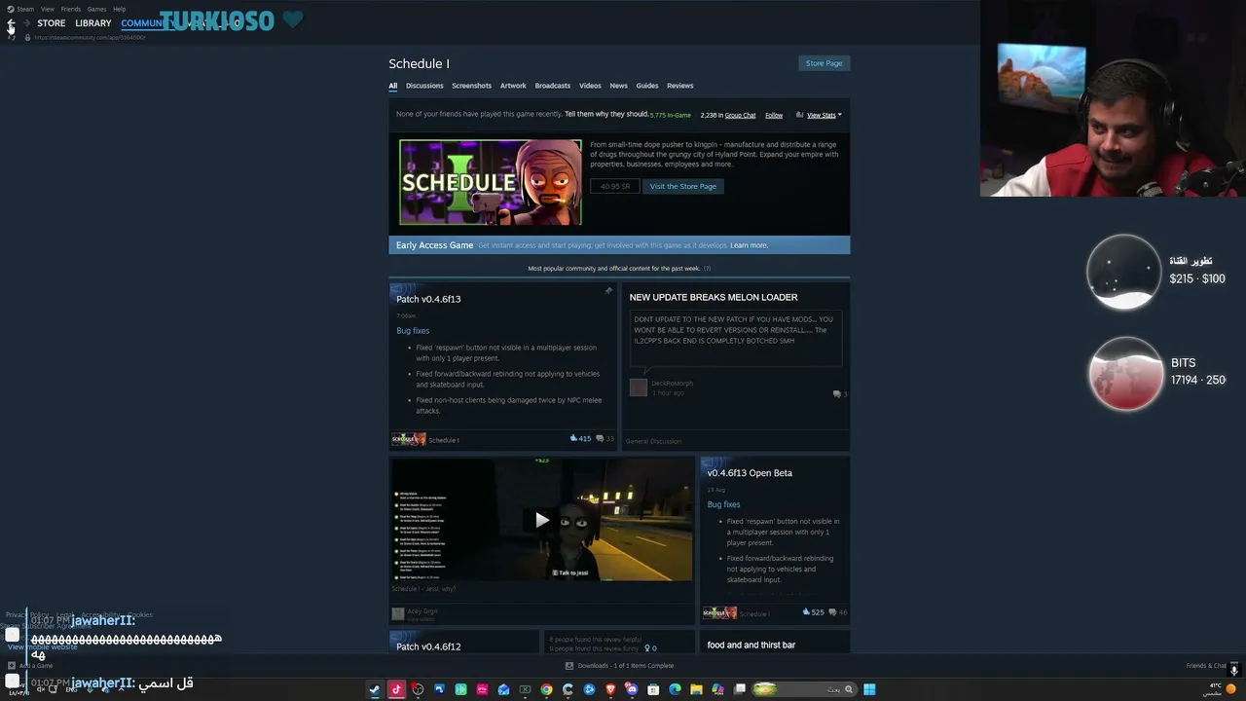Click the play button on the Jessi video
The image size is (1246, 701).
(x=542, y=520)
